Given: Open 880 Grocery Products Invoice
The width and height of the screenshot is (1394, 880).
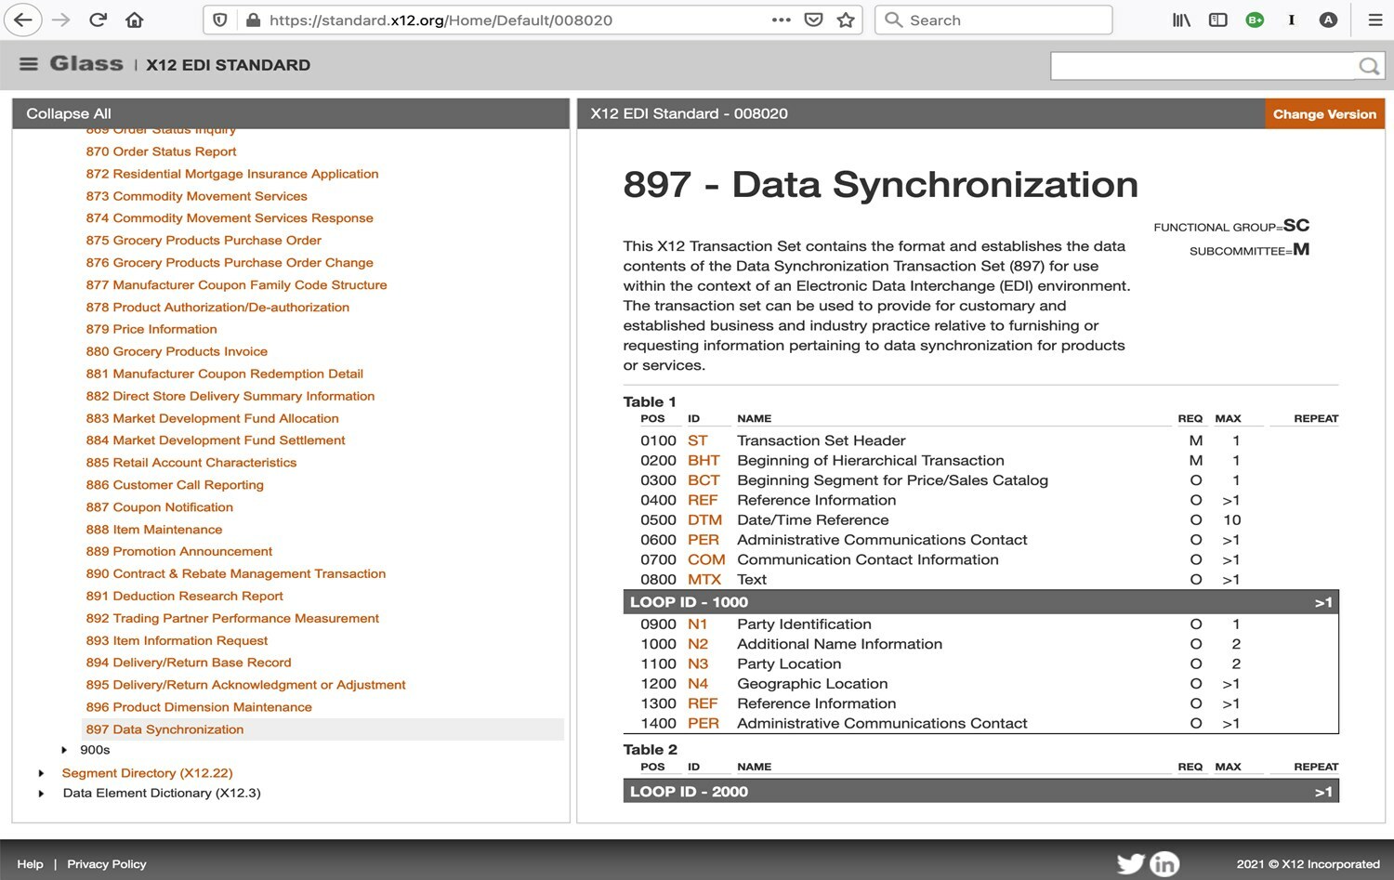Looking at the screenshot, I should click(x=177, y=352).
